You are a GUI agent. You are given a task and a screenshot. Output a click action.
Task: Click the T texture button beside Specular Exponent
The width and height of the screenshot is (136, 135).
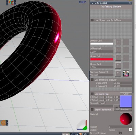[118, 73]
